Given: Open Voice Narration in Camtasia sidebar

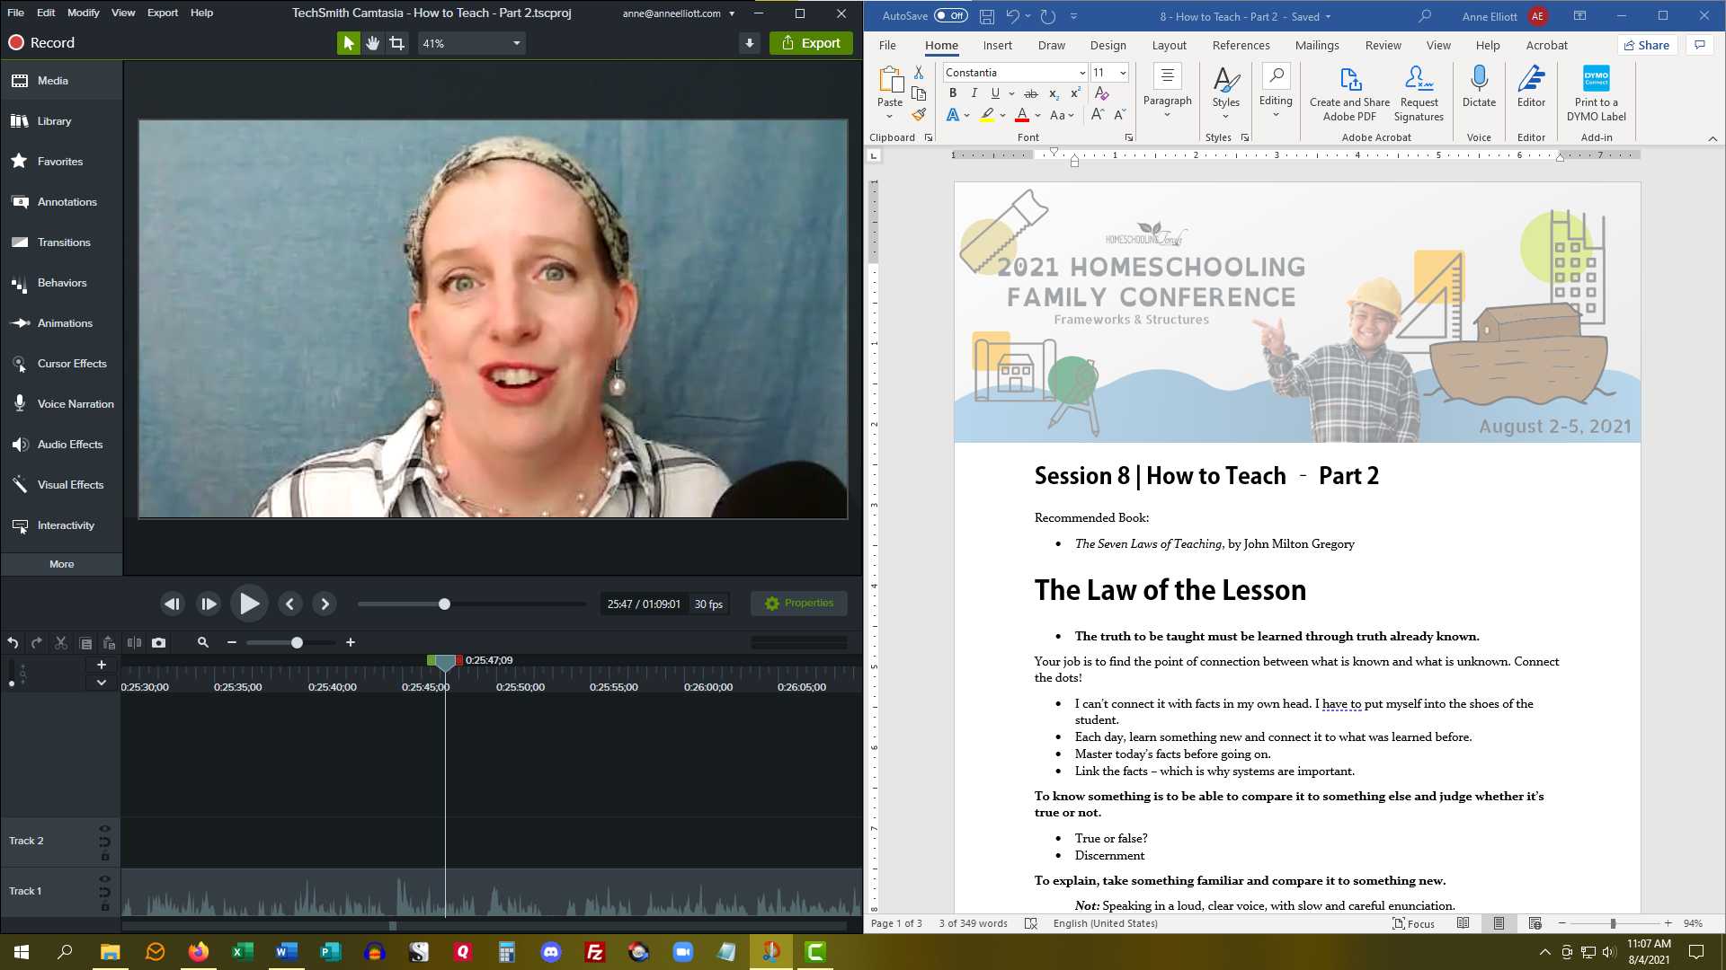Looking at the screenshot, I should 61,404.
